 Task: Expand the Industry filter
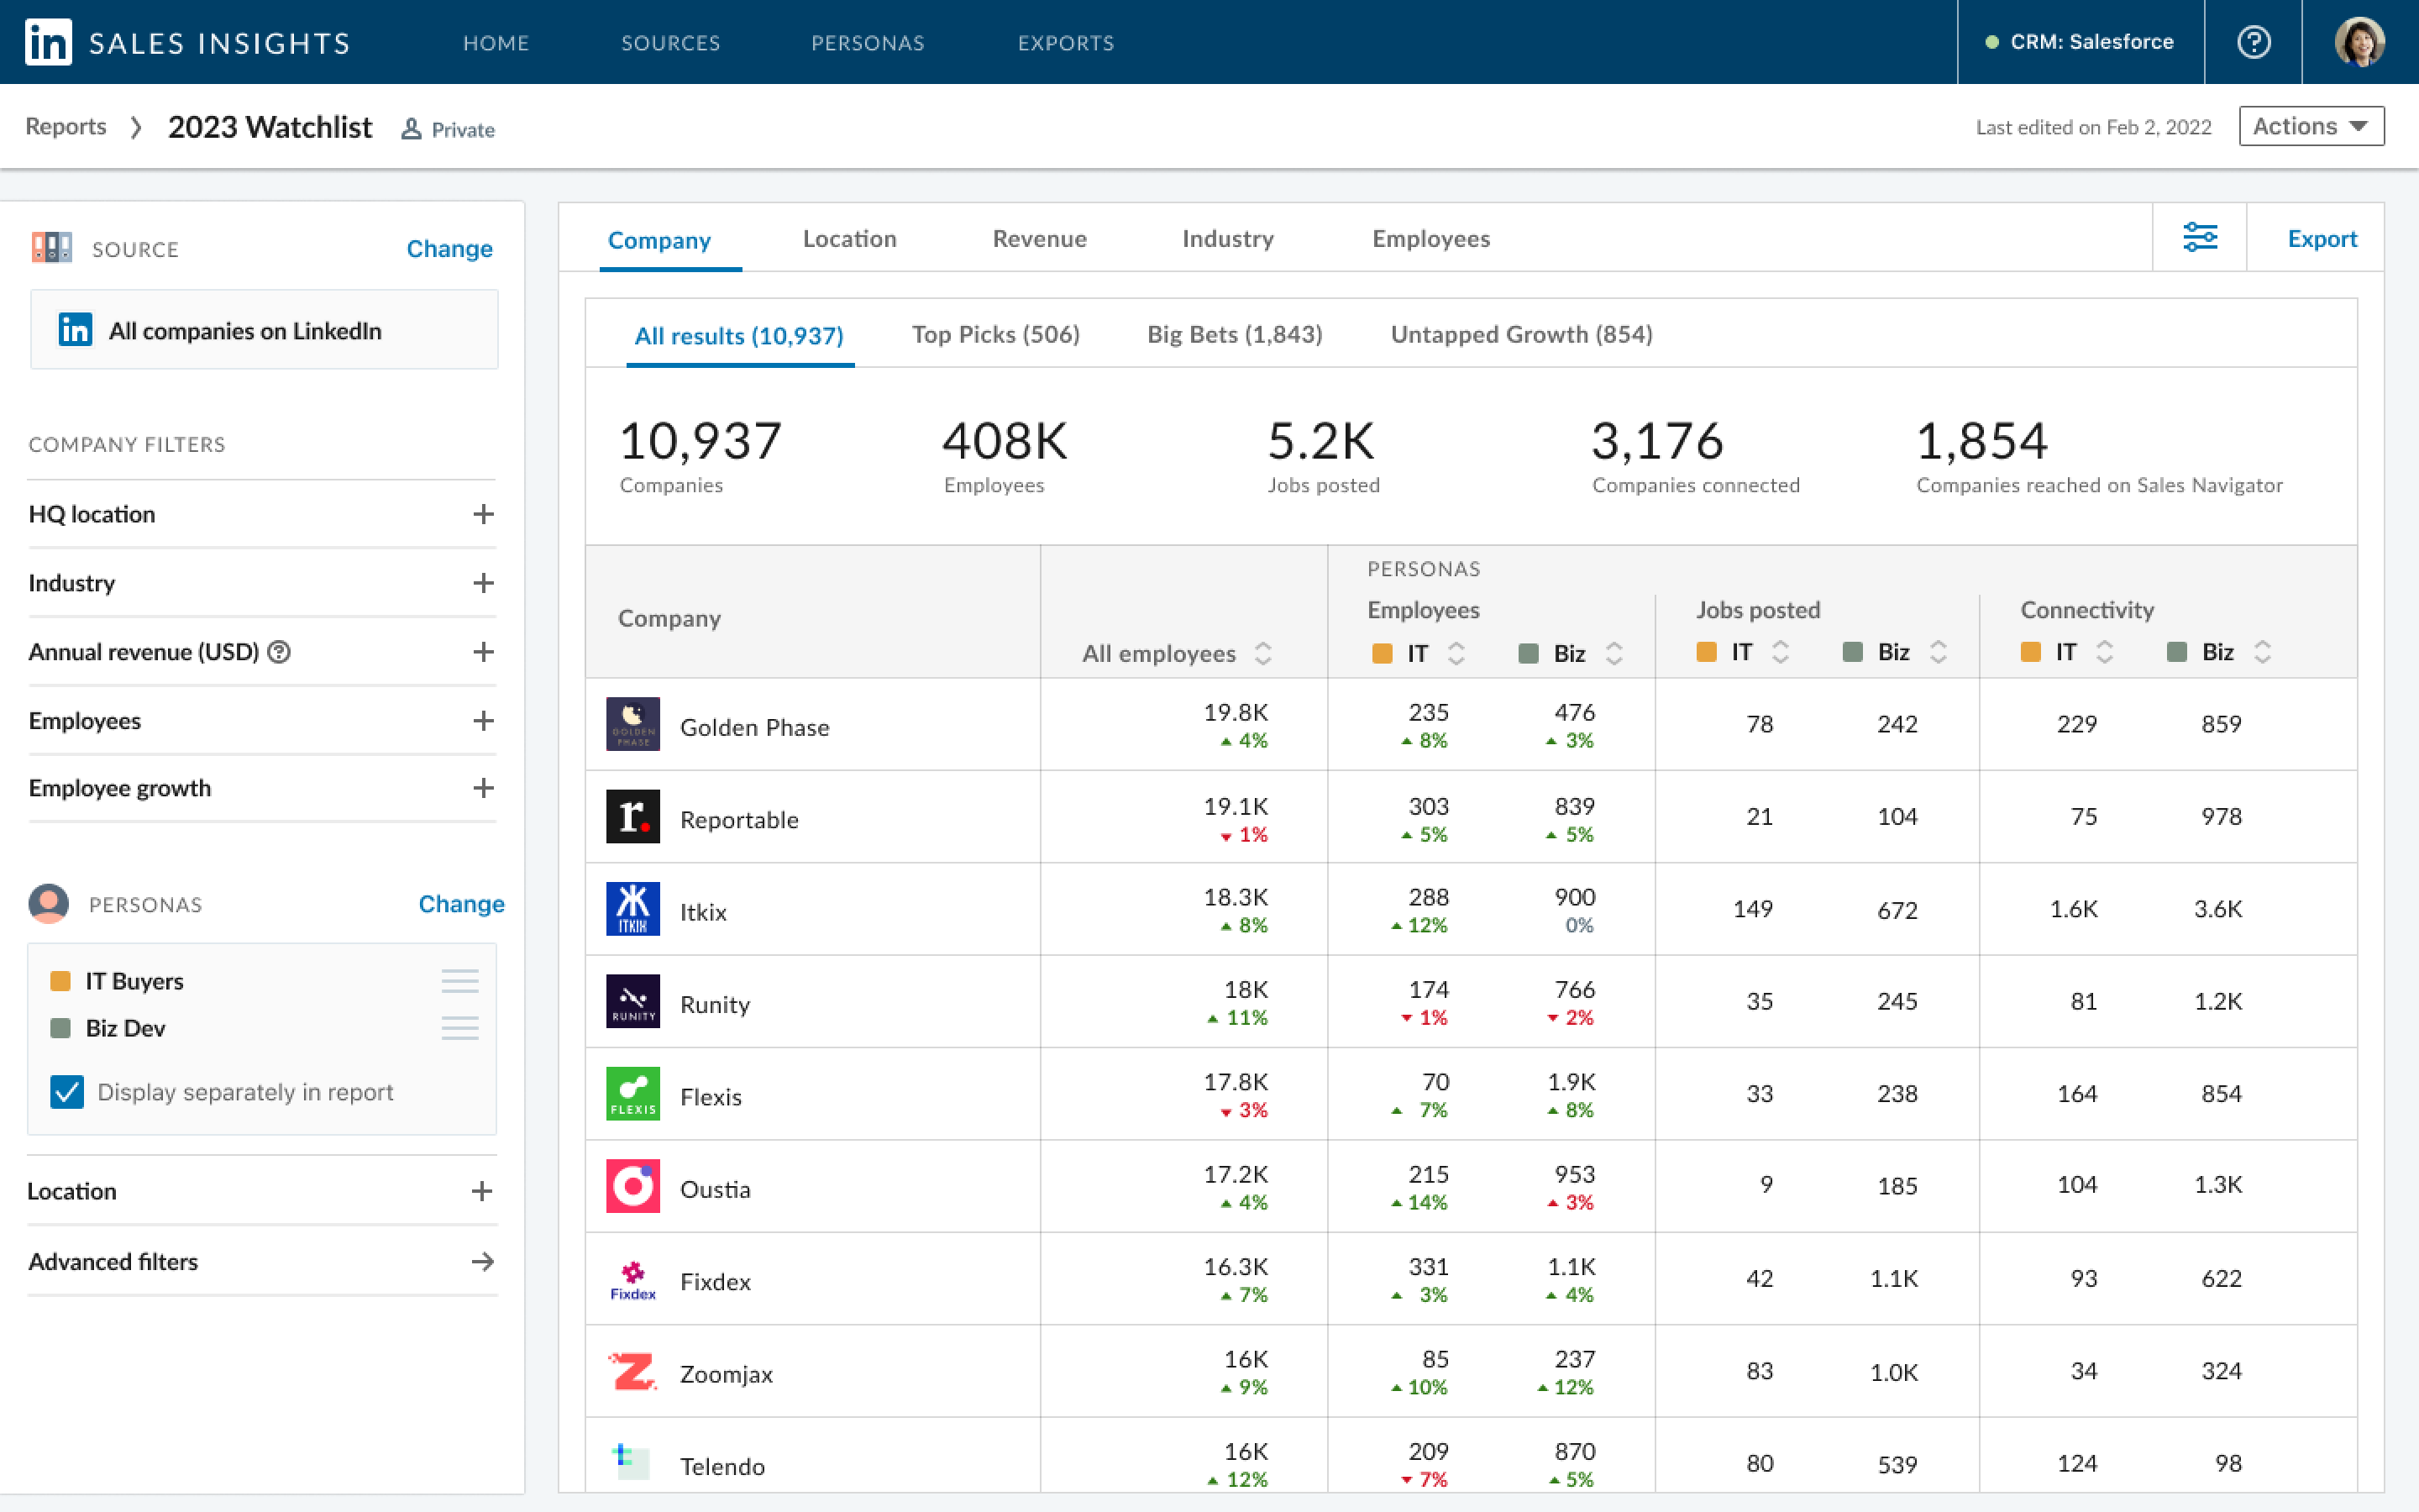tap(483, 583)
